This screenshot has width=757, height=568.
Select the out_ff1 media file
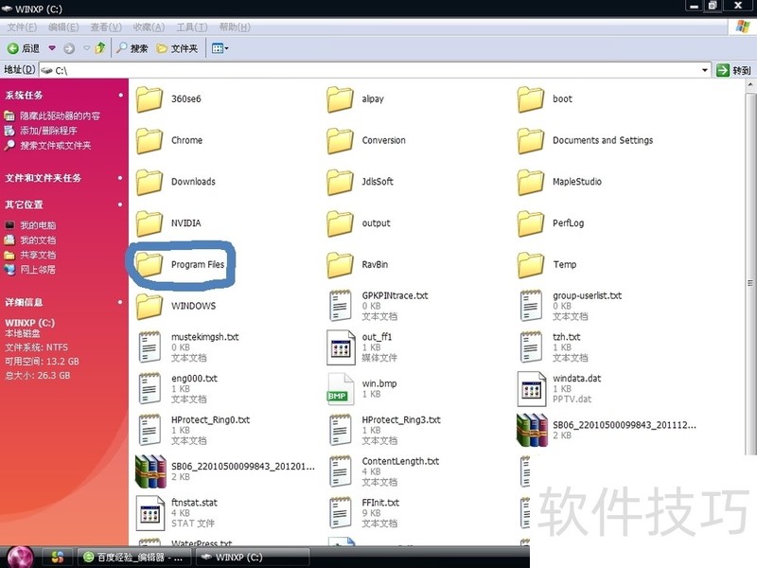click(362, 347)
